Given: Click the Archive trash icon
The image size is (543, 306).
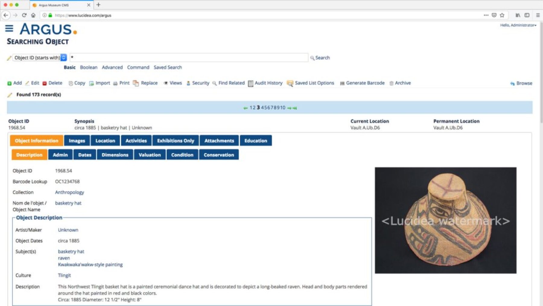Looking at the screenshot, I should tap(391, 83).
